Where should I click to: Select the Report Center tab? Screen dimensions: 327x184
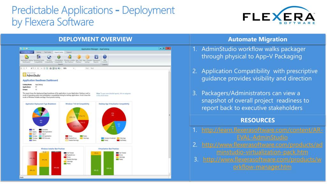tap(59, 52)
